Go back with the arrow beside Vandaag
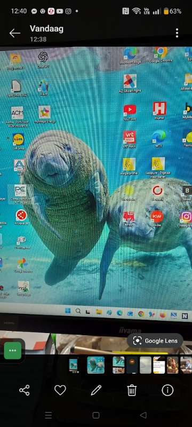This screenshot has width=192, height=427. click(x=15, y=33)
